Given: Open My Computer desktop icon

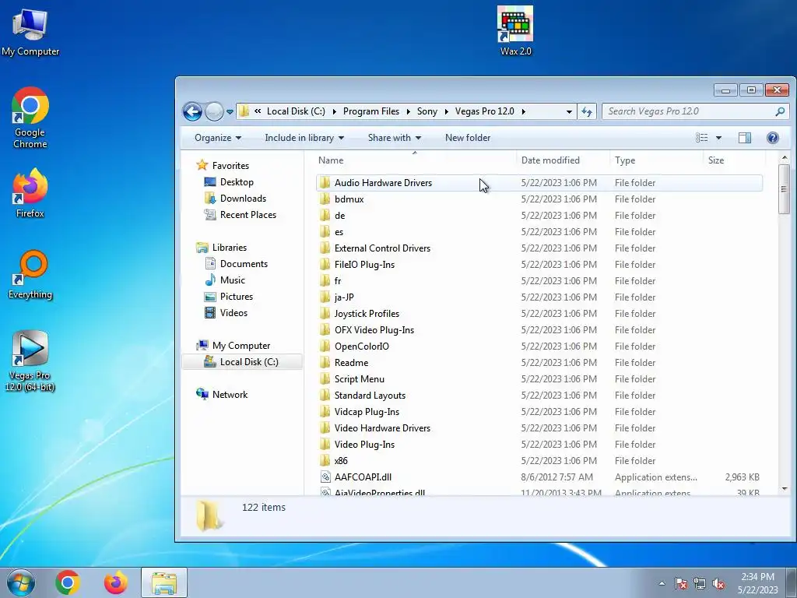Looking at the screenshot, I should [x=30, y=33].
